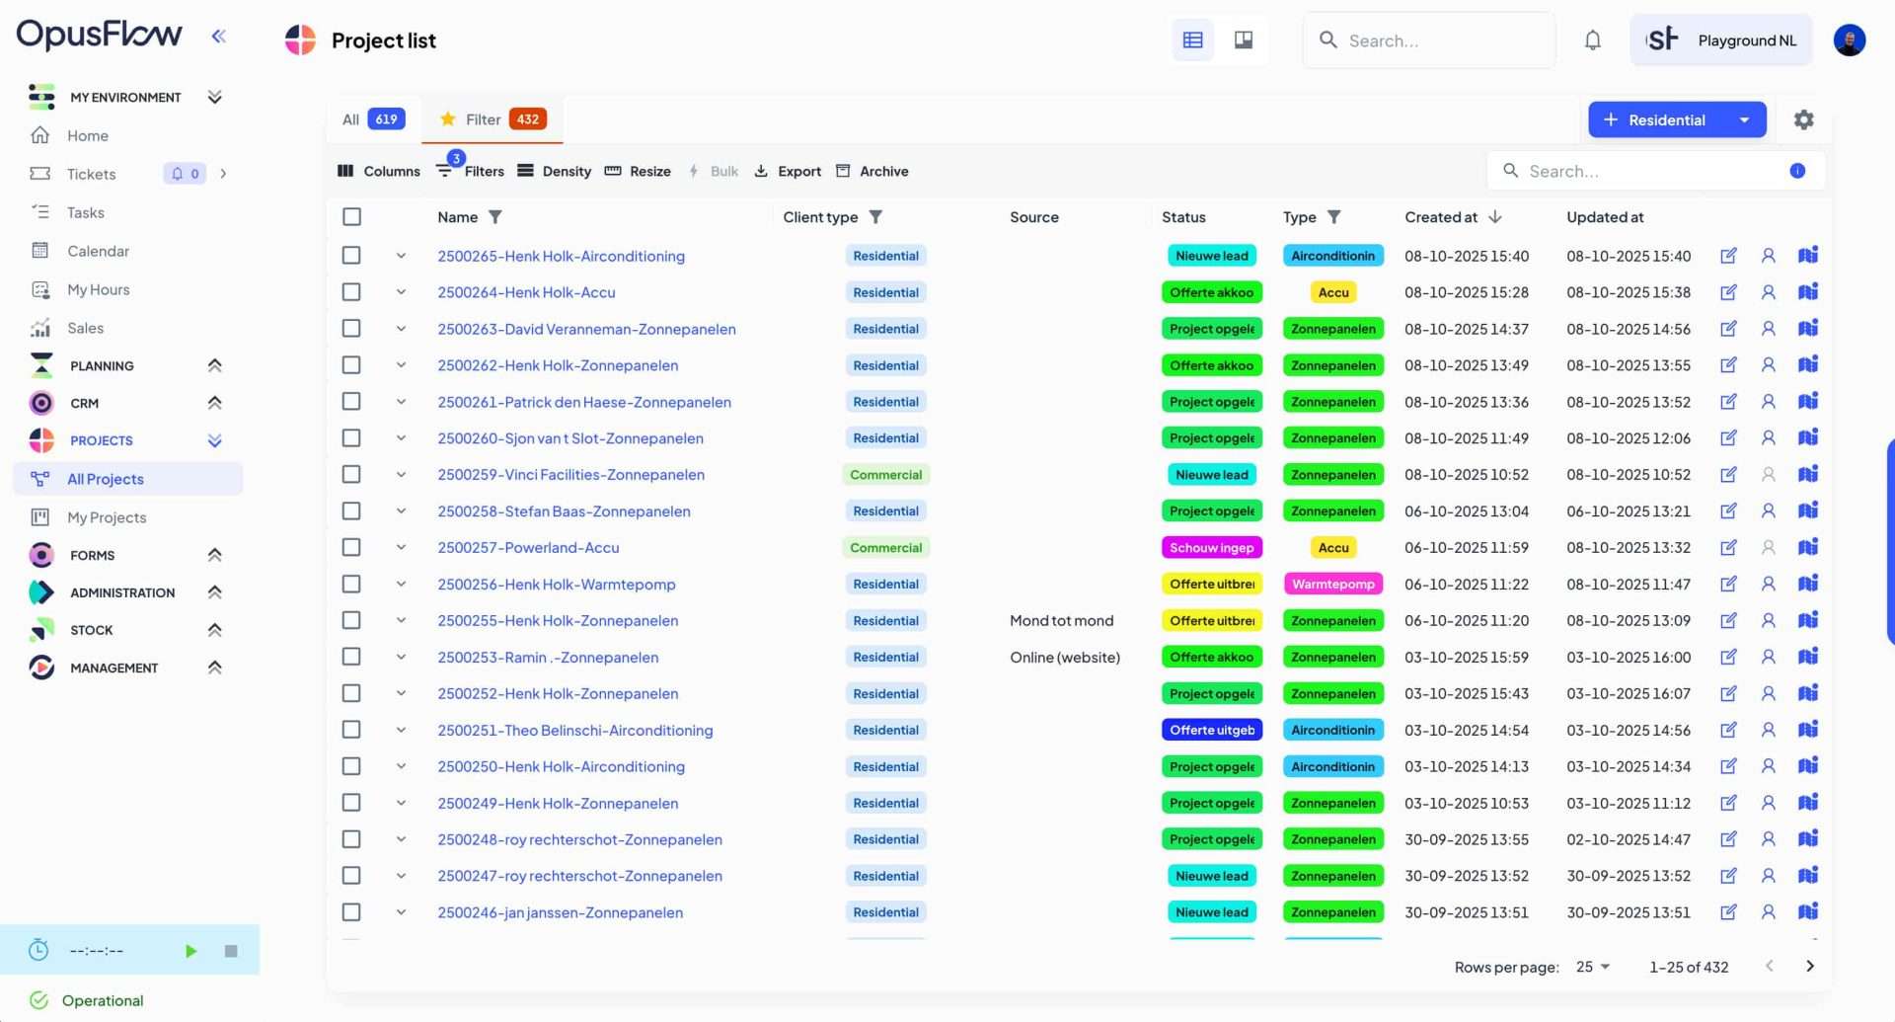Viewport: 1895px width, 1022px height.
Task: Expand the PLANNING section
Action: click(x=214, y=365)
